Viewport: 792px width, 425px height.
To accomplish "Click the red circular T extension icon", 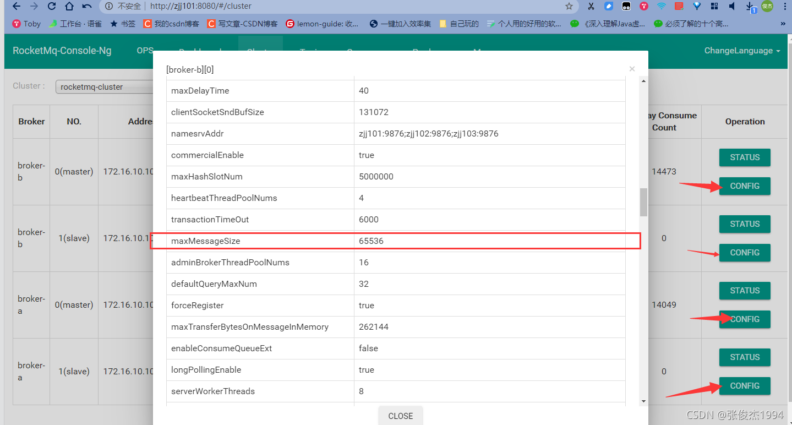I will coord(644,7).
